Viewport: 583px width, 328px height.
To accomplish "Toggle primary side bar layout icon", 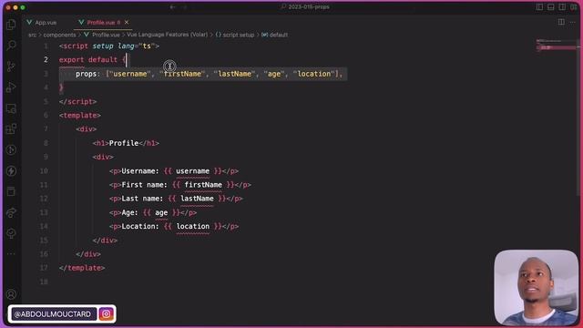I will (539, 7).
